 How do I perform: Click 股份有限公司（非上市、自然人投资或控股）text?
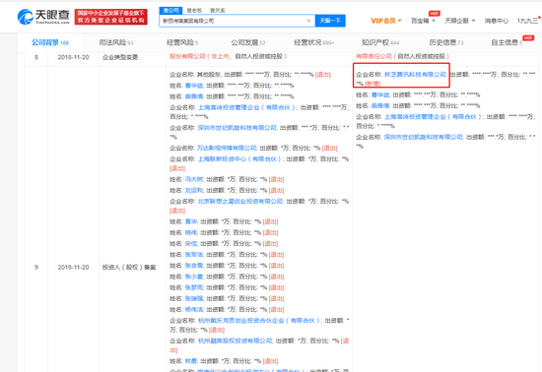click(x=229, y=56)
